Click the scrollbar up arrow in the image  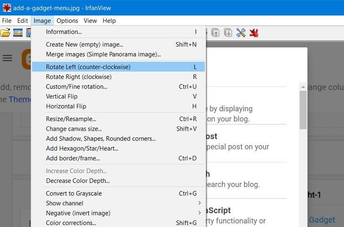click(303, 87)
